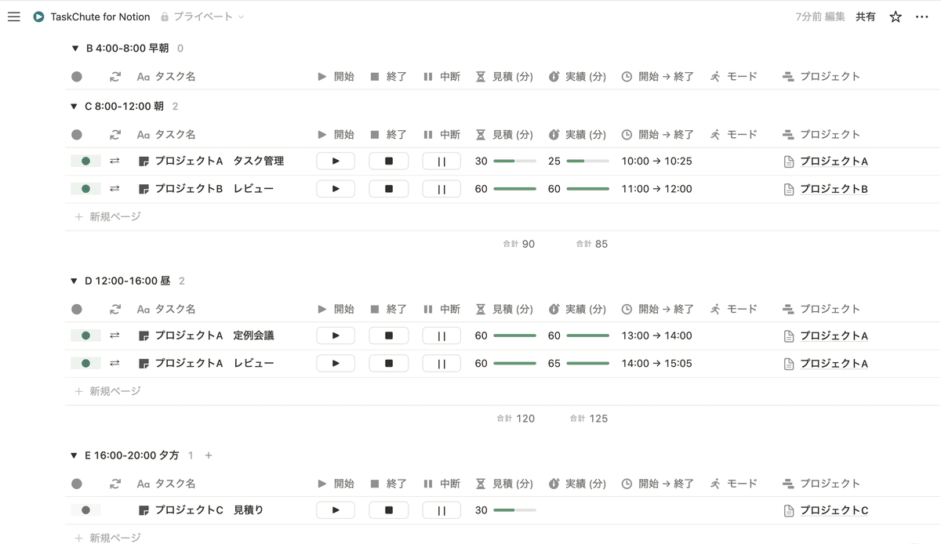Start the プロジェクトC 見積り task
The image size is (941, 544).
336,510
